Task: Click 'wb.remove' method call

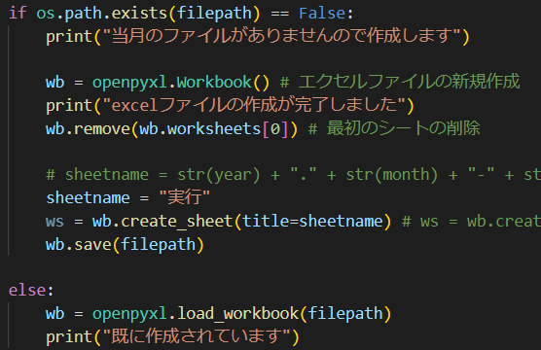Action: tap(88, 129)
